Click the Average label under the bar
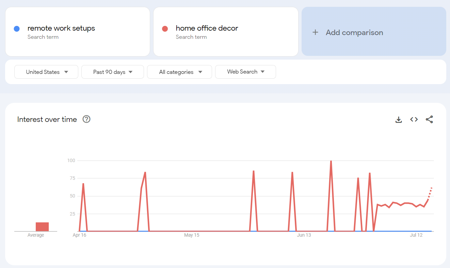The image size is (450, 268). [36, 235]
